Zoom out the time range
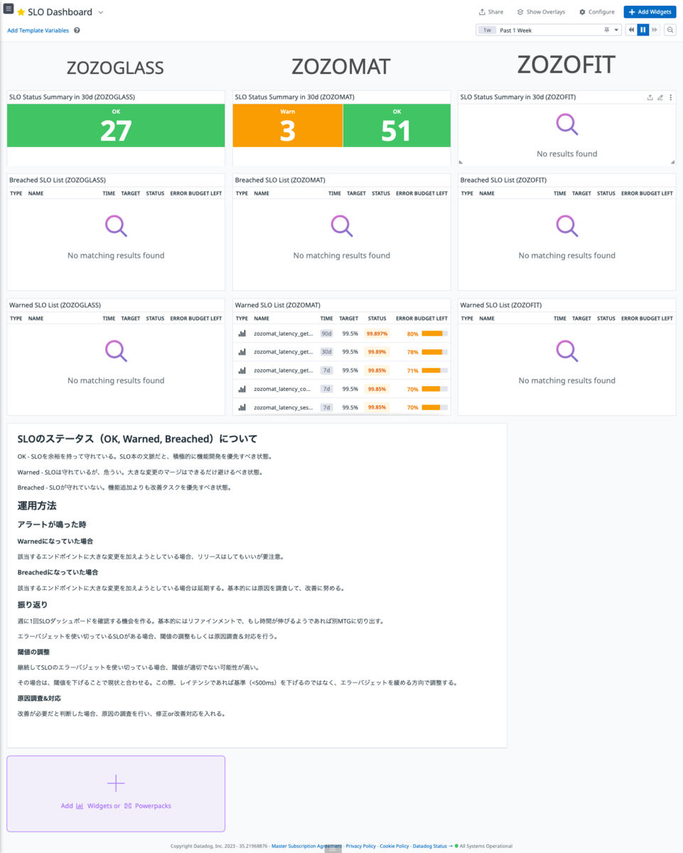 pos(670,30)
